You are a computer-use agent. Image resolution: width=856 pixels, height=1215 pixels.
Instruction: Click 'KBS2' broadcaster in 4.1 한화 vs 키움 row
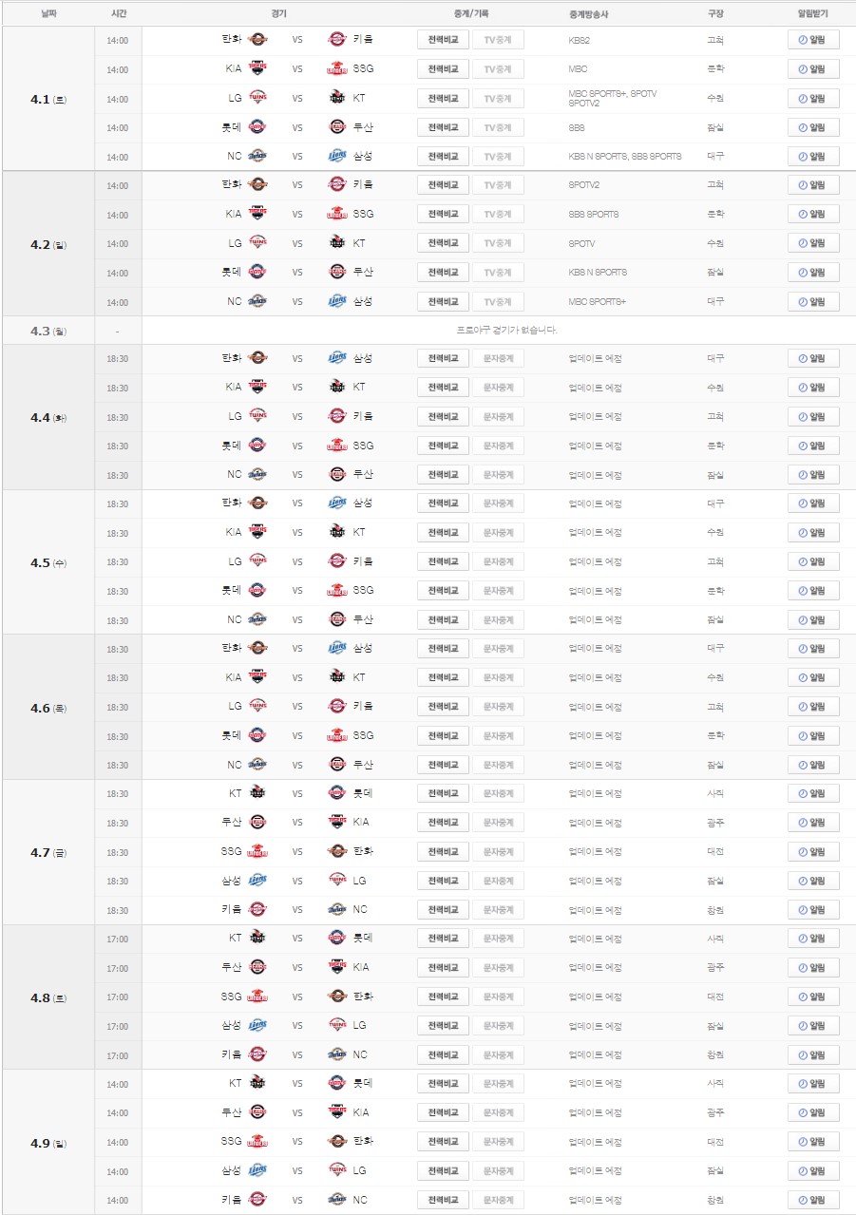click(x=579, y=40)
